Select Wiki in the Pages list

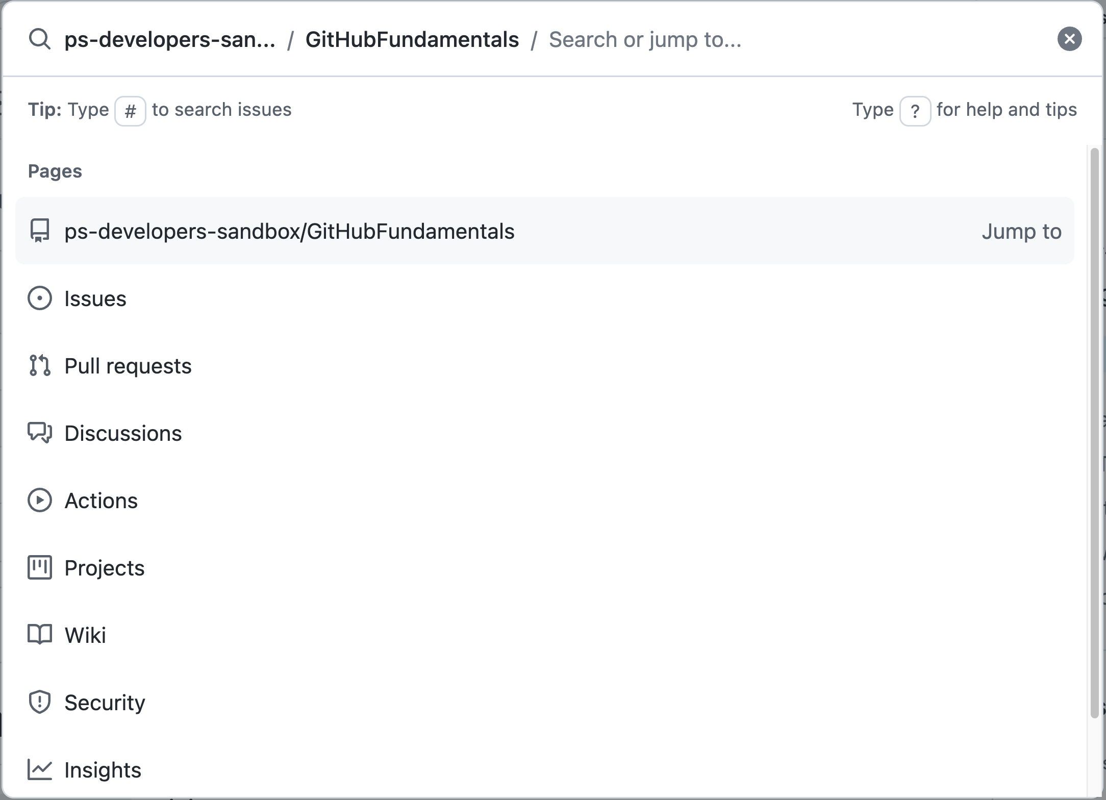(545, 635)
